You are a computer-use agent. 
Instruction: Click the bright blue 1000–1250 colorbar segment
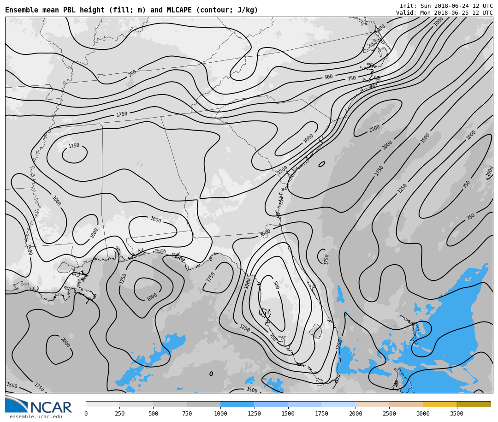[237, 404]
